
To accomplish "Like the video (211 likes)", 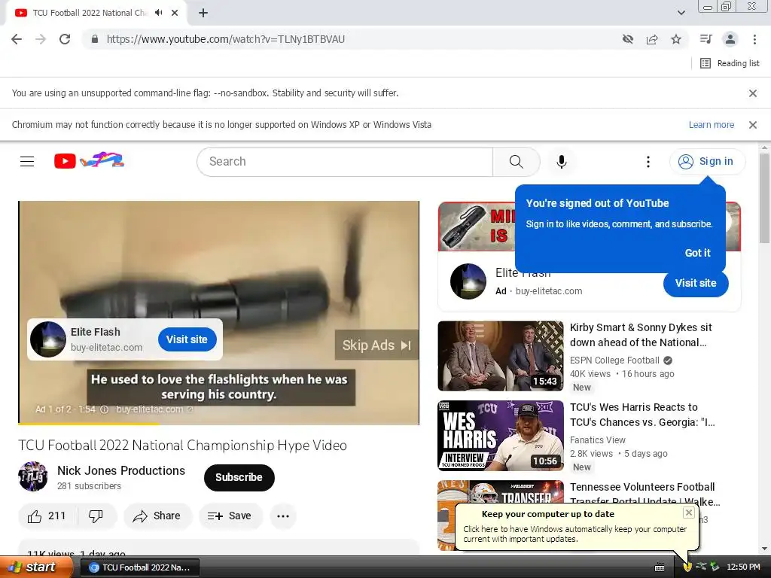I will point(47,516).
